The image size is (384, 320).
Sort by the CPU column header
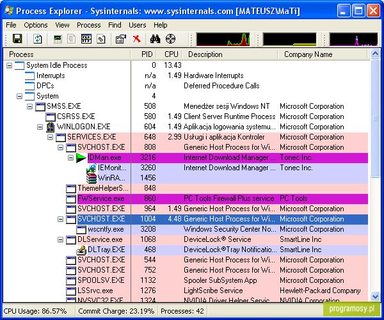[x=170, y=54]
